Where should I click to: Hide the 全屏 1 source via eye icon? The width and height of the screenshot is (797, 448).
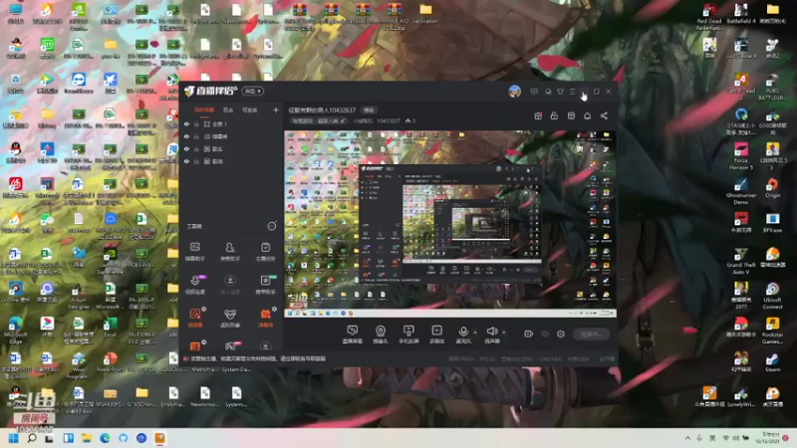(x=186, y=123)
